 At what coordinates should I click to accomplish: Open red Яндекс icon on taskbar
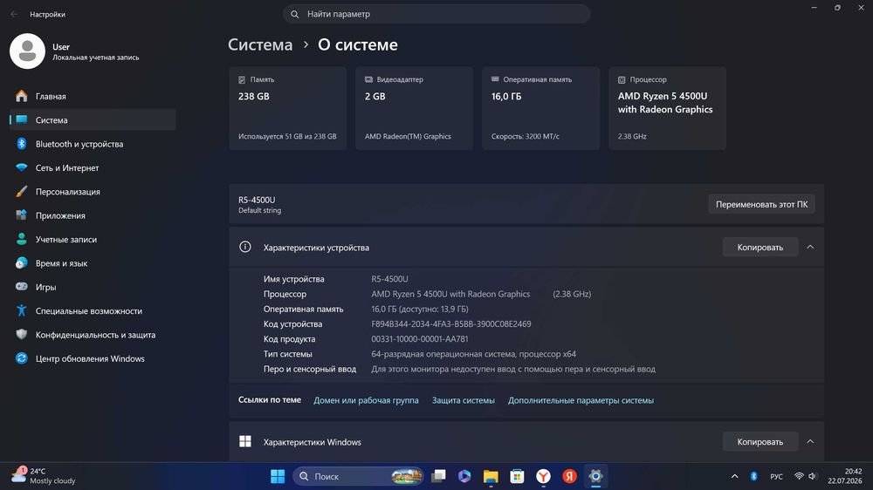[x=569, y=476]
